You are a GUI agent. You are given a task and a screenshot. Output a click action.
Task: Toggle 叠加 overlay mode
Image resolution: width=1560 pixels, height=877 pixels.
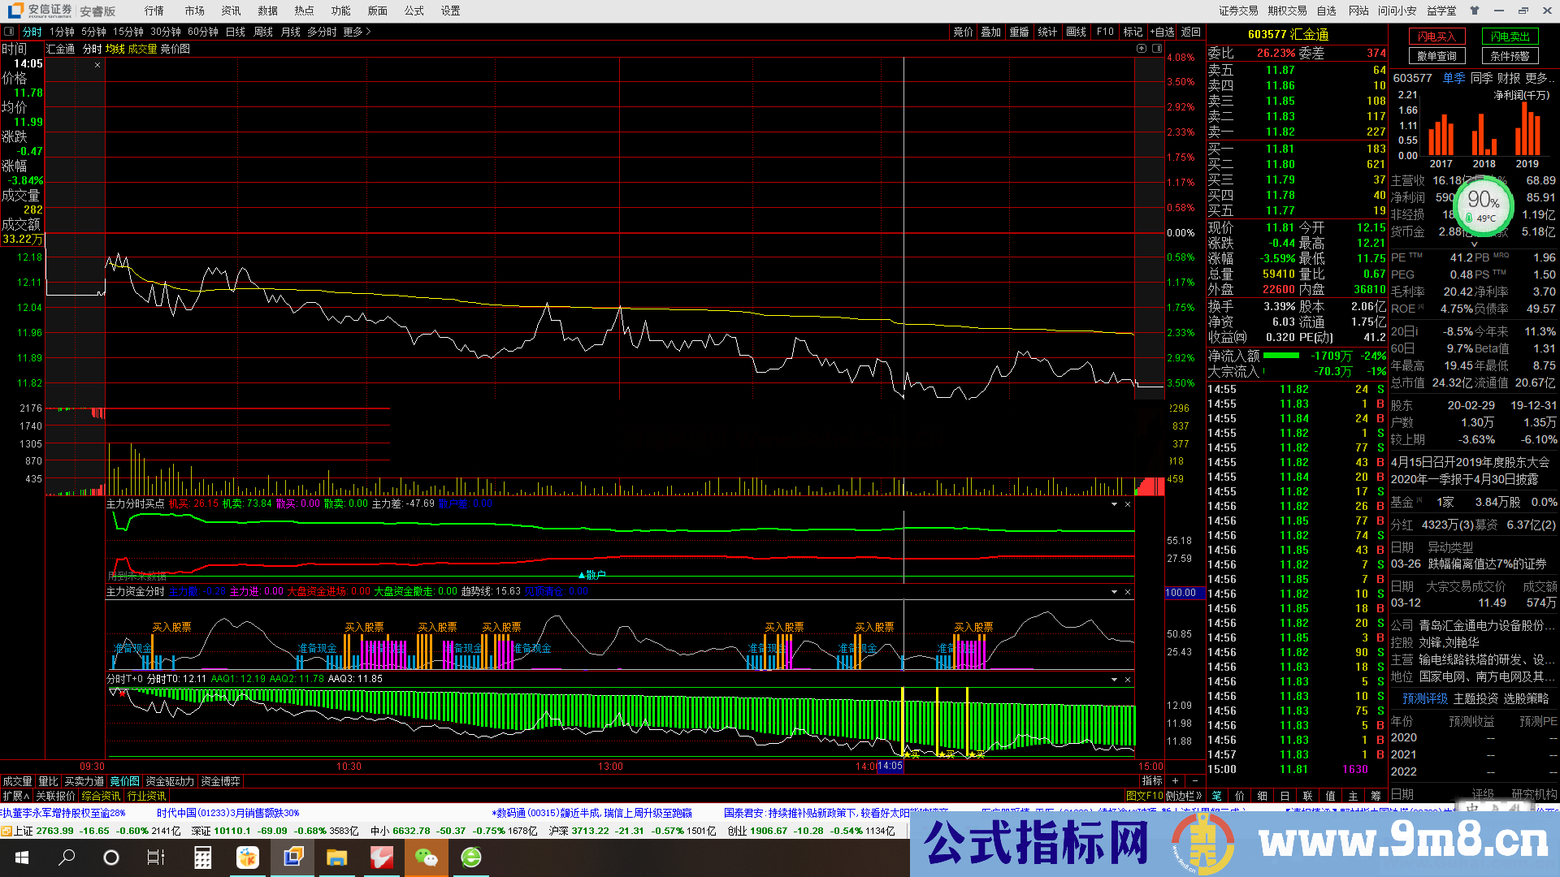pos(990,32)
